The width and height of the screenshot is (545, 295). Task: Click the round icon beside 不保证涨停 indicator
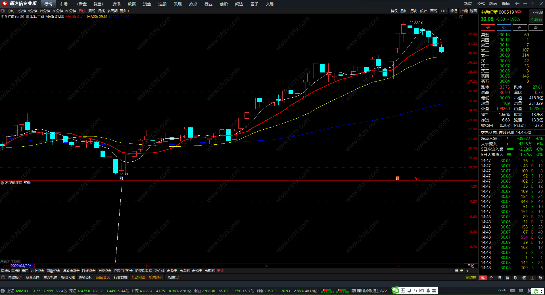click(2, 183)
